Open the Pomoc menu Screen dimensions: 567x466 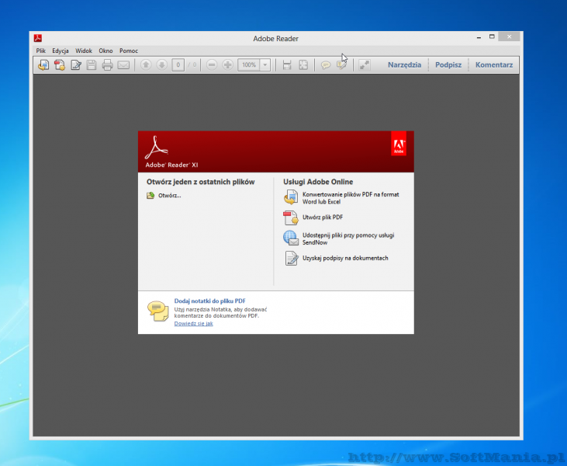[x=129, y=50]
